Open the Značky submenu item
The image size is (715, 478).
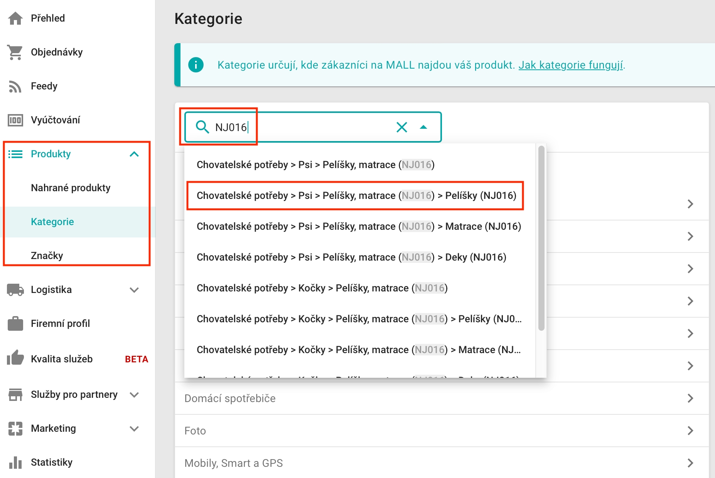click(x=47, y=256)
